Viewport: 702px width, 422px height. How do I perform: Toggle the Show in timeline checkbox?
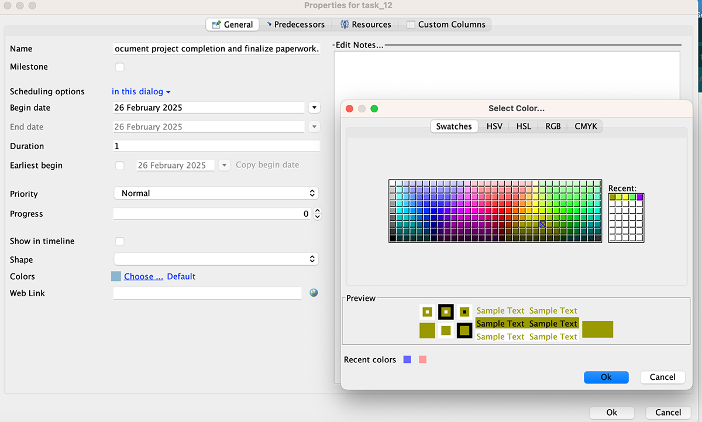[x=120, y=241]
